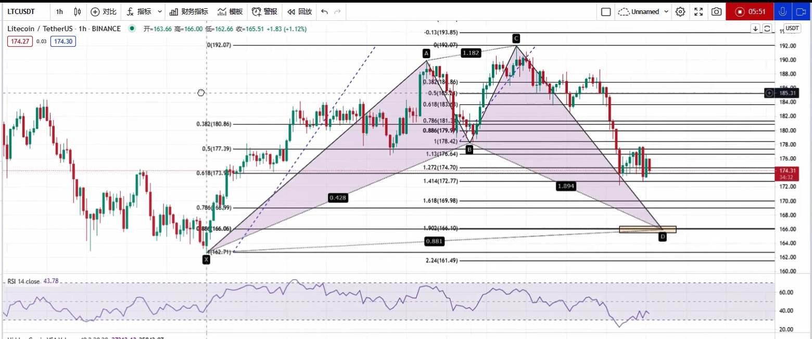Expand the 指标 indicators dropdown arrow
Image resolution: width=812 pixels, height=339 pixels.
point(160,11)
